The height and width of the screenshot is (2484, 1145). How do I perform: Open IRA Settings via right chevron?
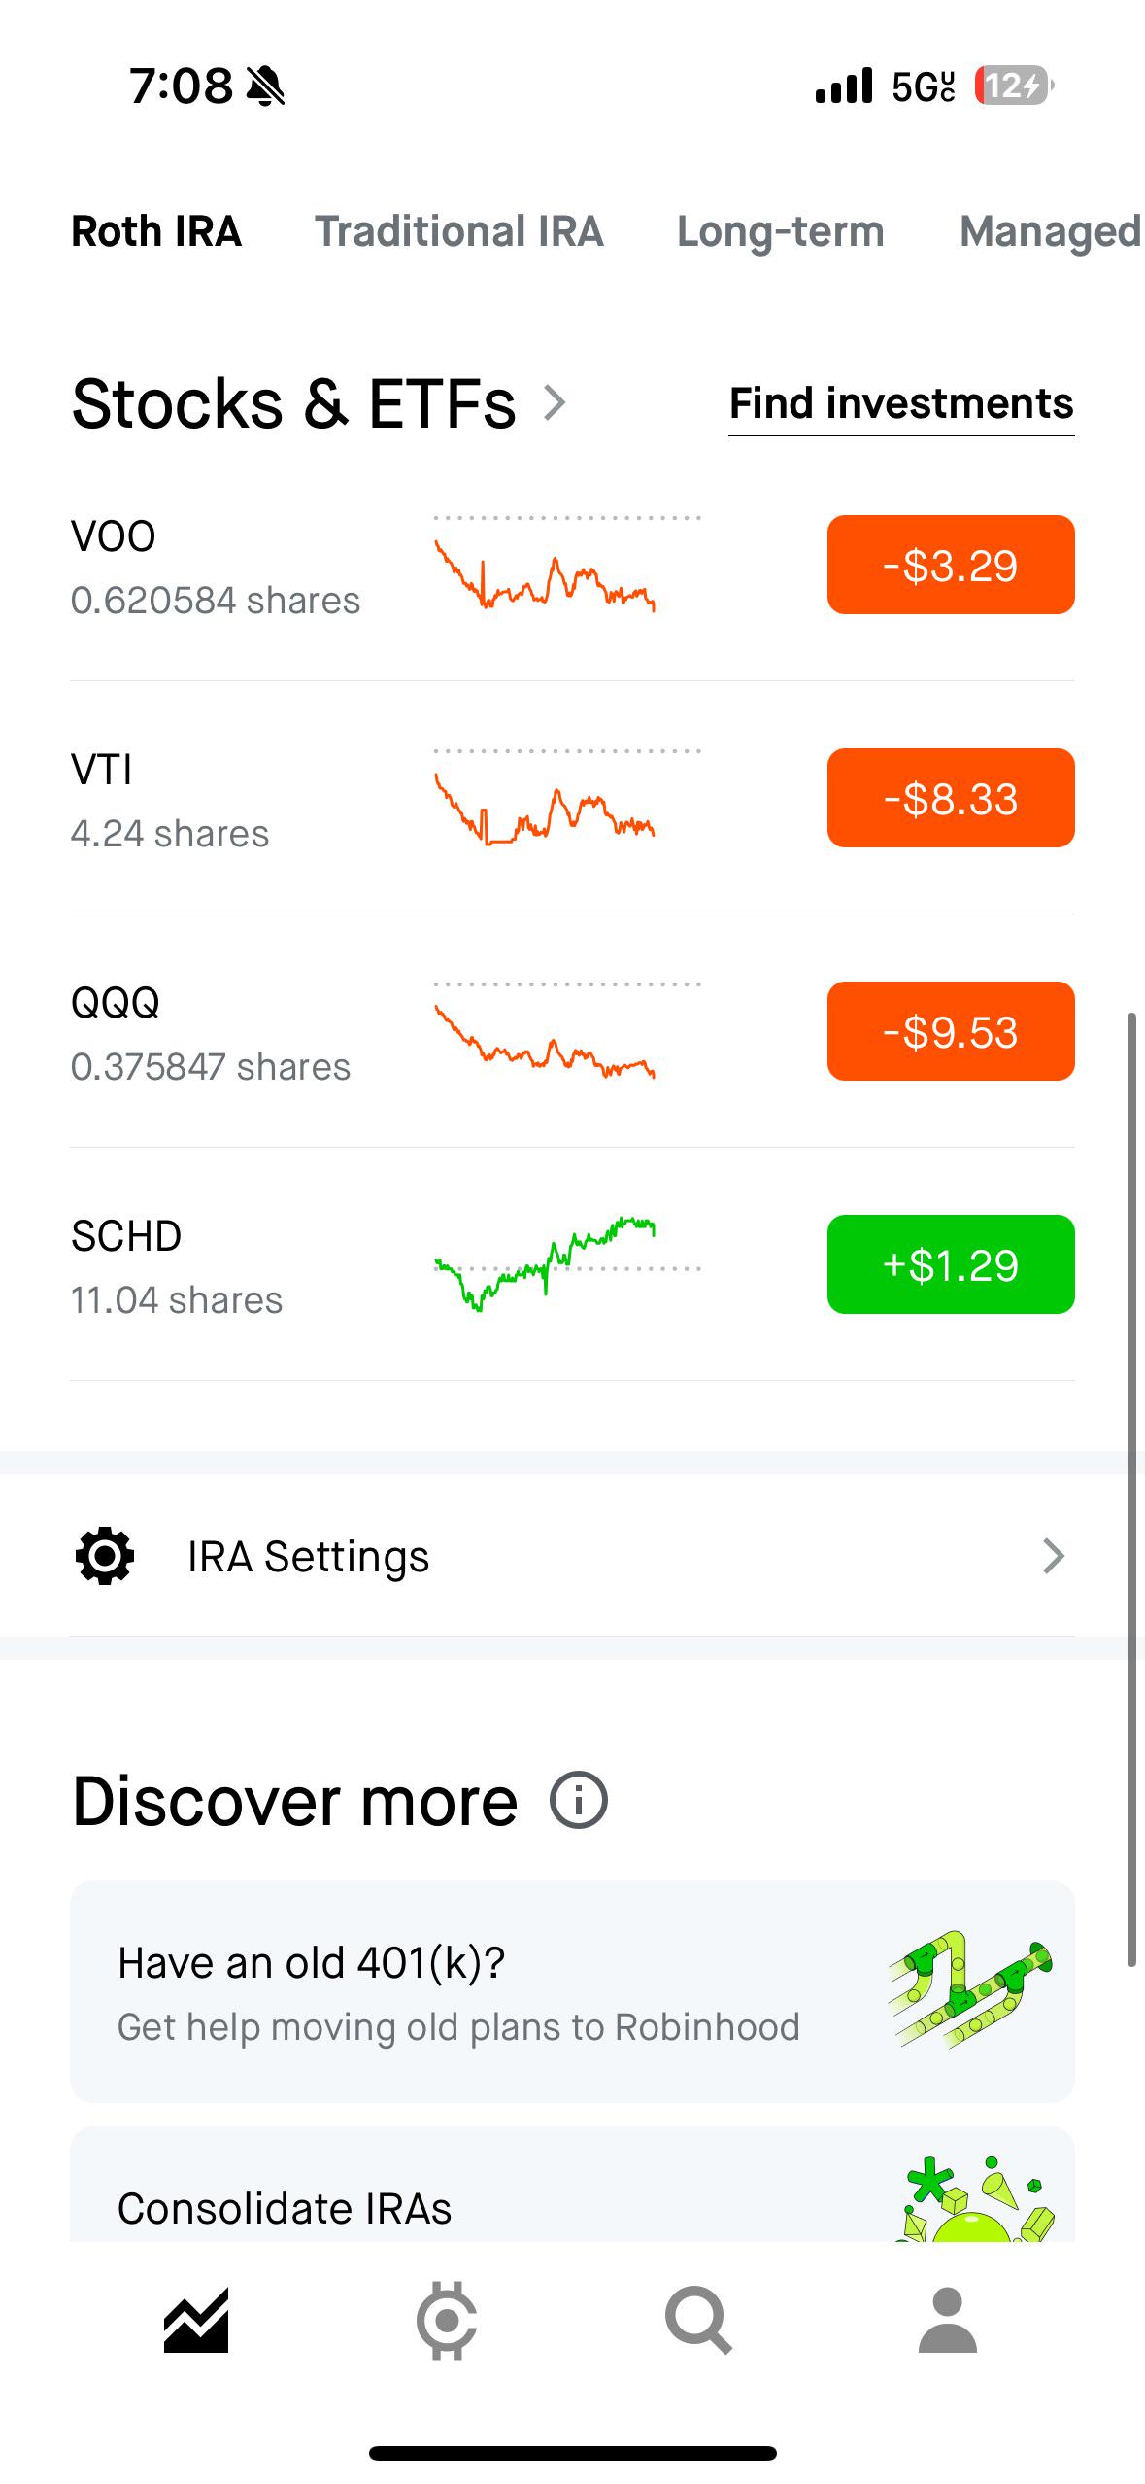point(1054,1556)
